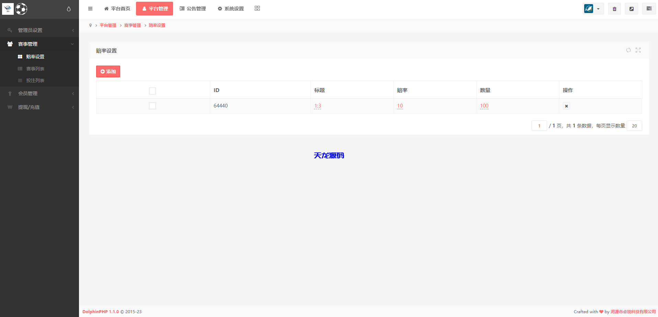658x317 pixels.
Task: Switch to the 公告管理 top tab
Action: pos(193,9)
